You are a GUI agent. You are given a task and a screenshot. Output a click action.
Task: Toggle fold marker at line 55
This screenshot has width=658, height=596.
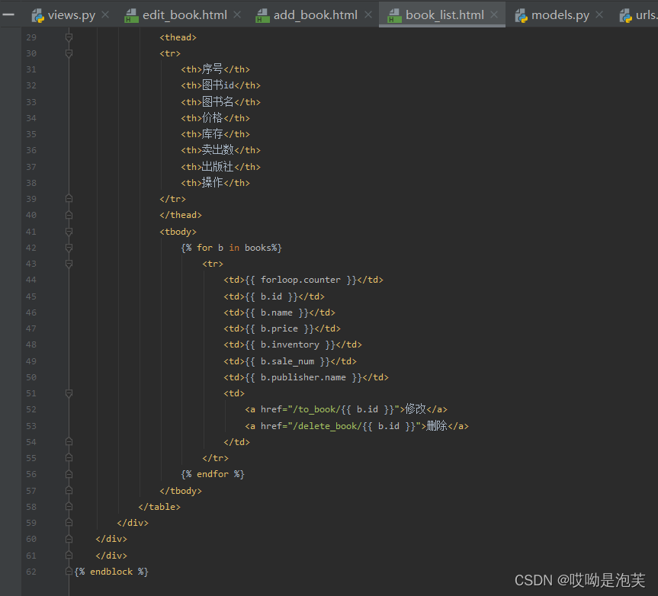coord(69,457)
